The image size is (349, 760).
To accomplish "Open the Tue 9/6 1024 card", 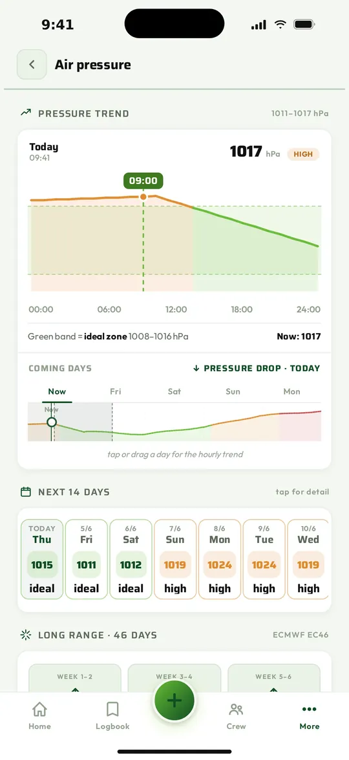I will [264, 559].
